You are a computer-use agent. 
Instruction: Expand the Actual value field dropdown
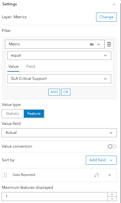(x=59, y=133)
